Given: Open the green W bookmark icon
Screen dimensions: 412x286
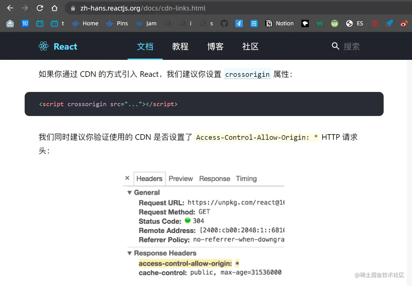Looking at the screenshot, I should coord(320,23).
